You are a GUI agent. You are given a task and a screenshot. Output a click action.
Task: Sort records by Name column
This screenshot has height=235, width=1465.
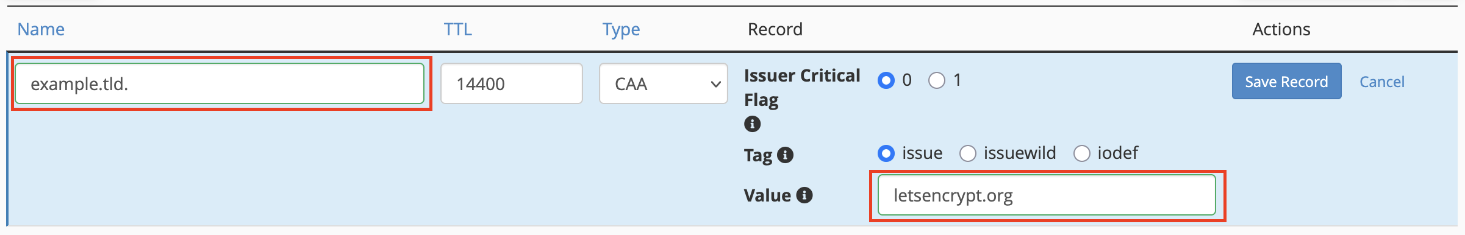pyautogui.click(x=41, y=29)
